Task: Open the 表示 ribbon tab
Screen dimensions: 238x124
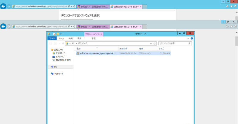Action: 79,38
